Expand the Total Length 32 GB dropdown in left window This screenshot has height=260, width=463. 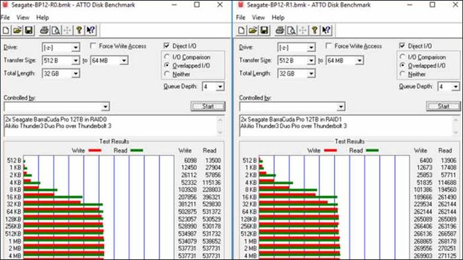75,73
